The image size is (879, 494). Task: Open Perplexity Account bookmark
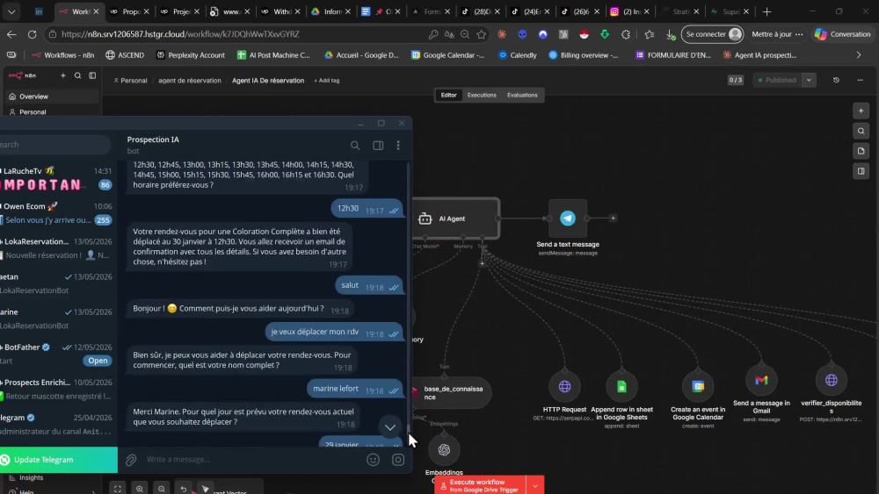click(x=191, y=54)
